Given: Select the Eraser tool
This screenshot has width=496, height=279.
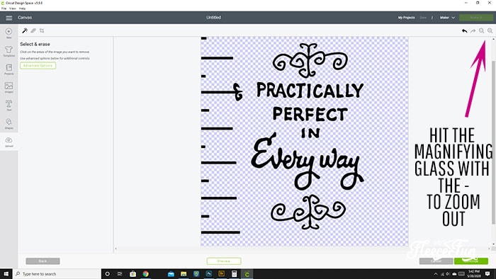Looking at the screenshot, I should click(33, 30).
